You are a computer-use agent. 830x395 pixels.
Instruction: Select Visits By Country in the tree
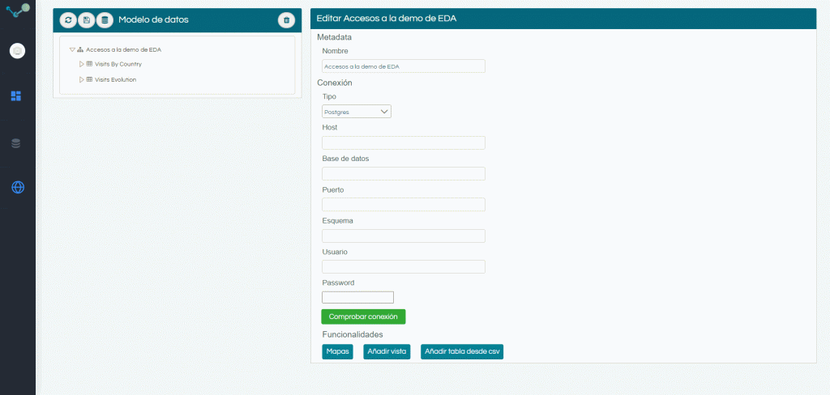pos(118,64)
